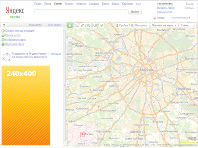Toggle the Пробки traffic layer

(x=122, y=25)
